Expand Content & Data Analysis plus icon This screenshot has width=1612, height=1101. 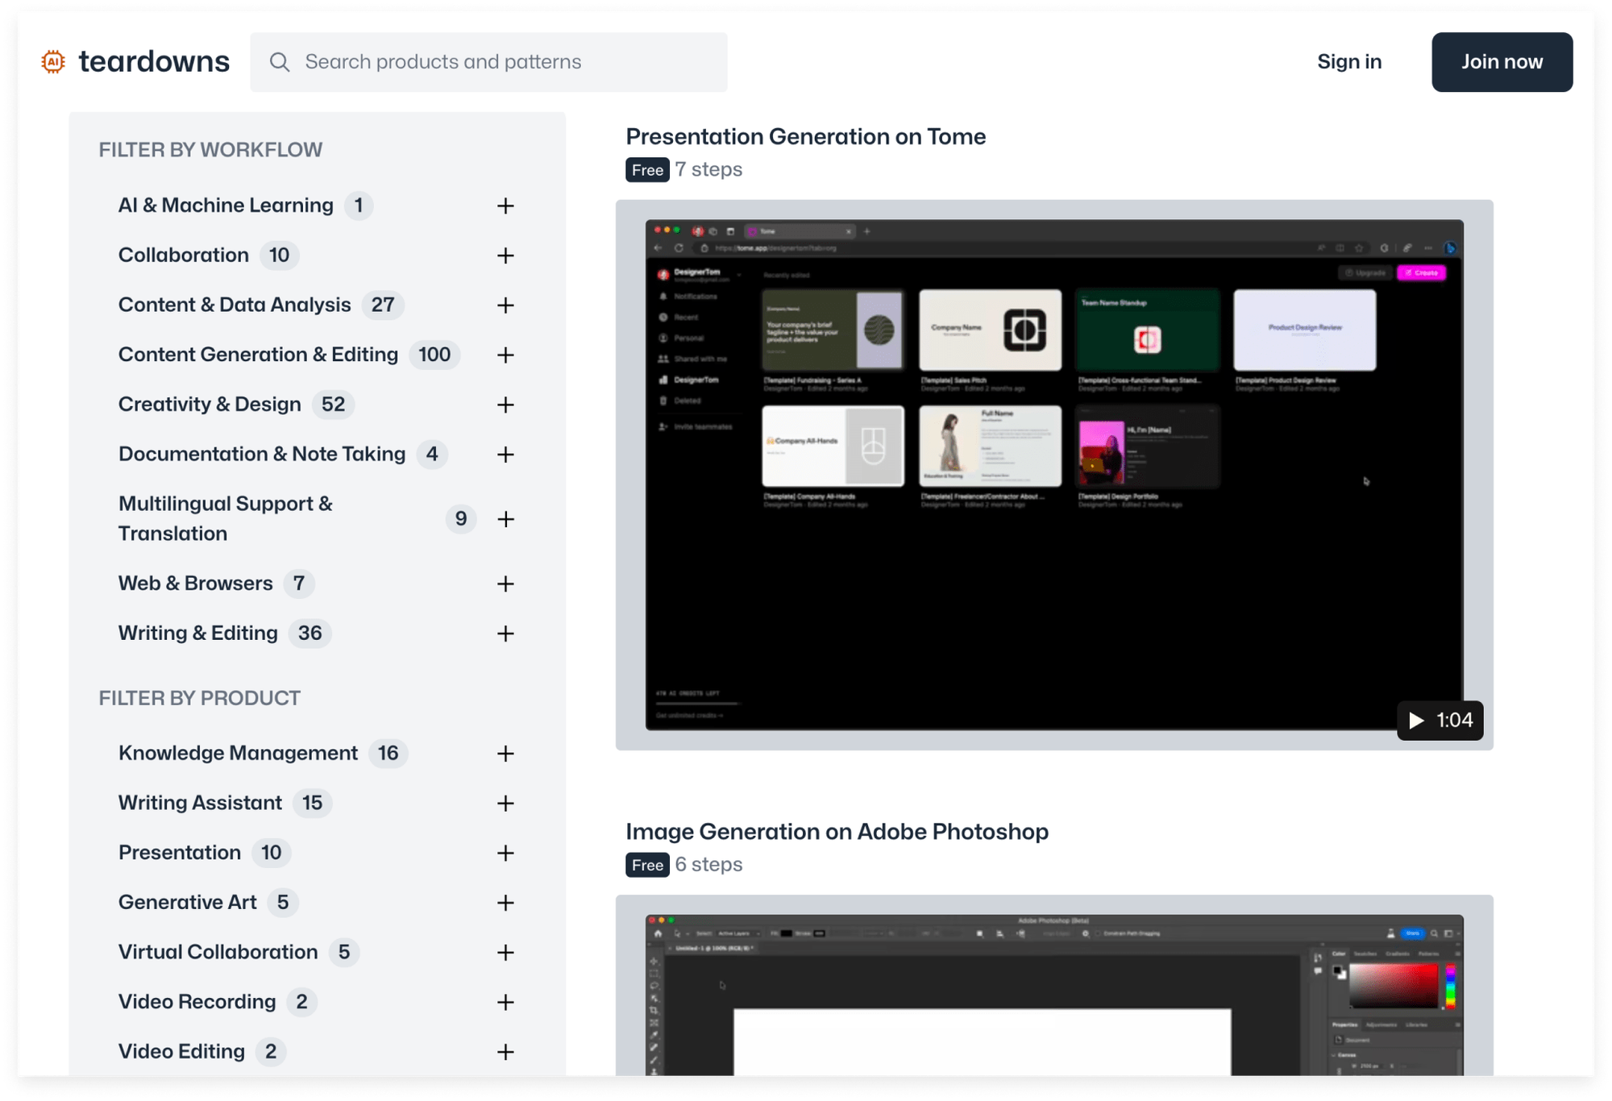tap(505, 305)
